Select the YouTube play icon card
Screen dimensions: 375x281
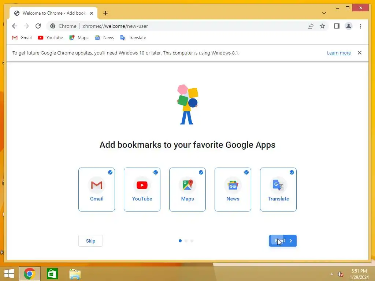(x=142, y=190)
